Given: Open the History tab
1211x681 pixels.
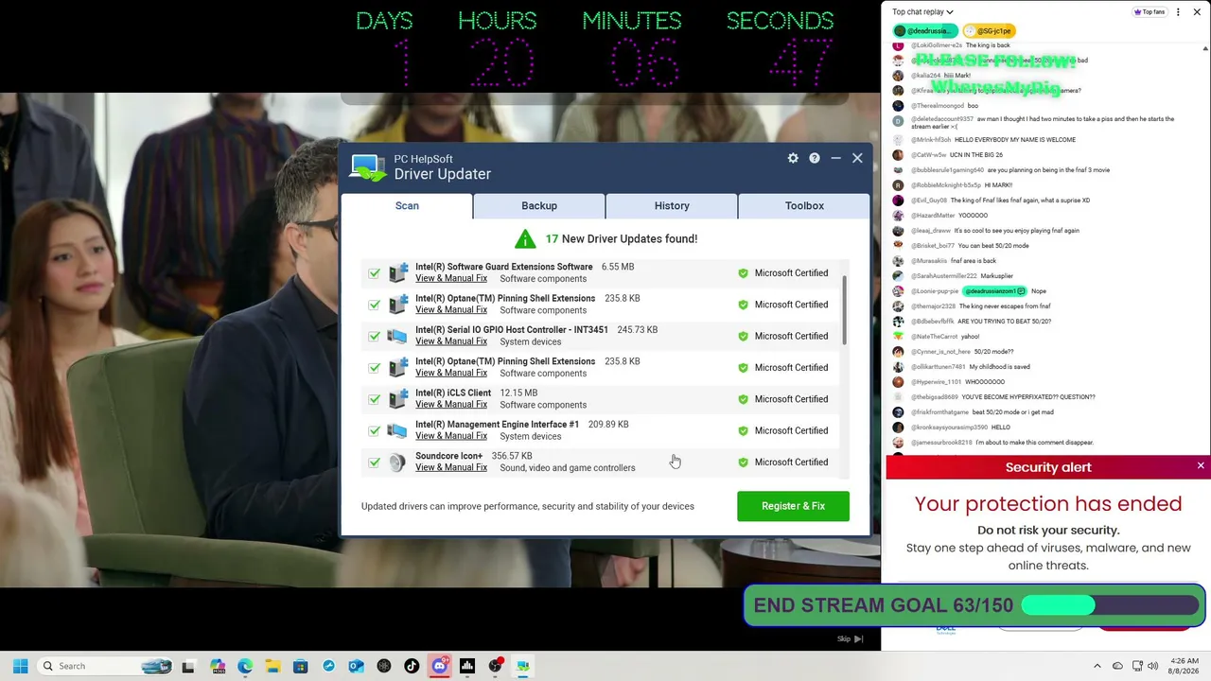Looking at the screenshot, I should 672,206.
